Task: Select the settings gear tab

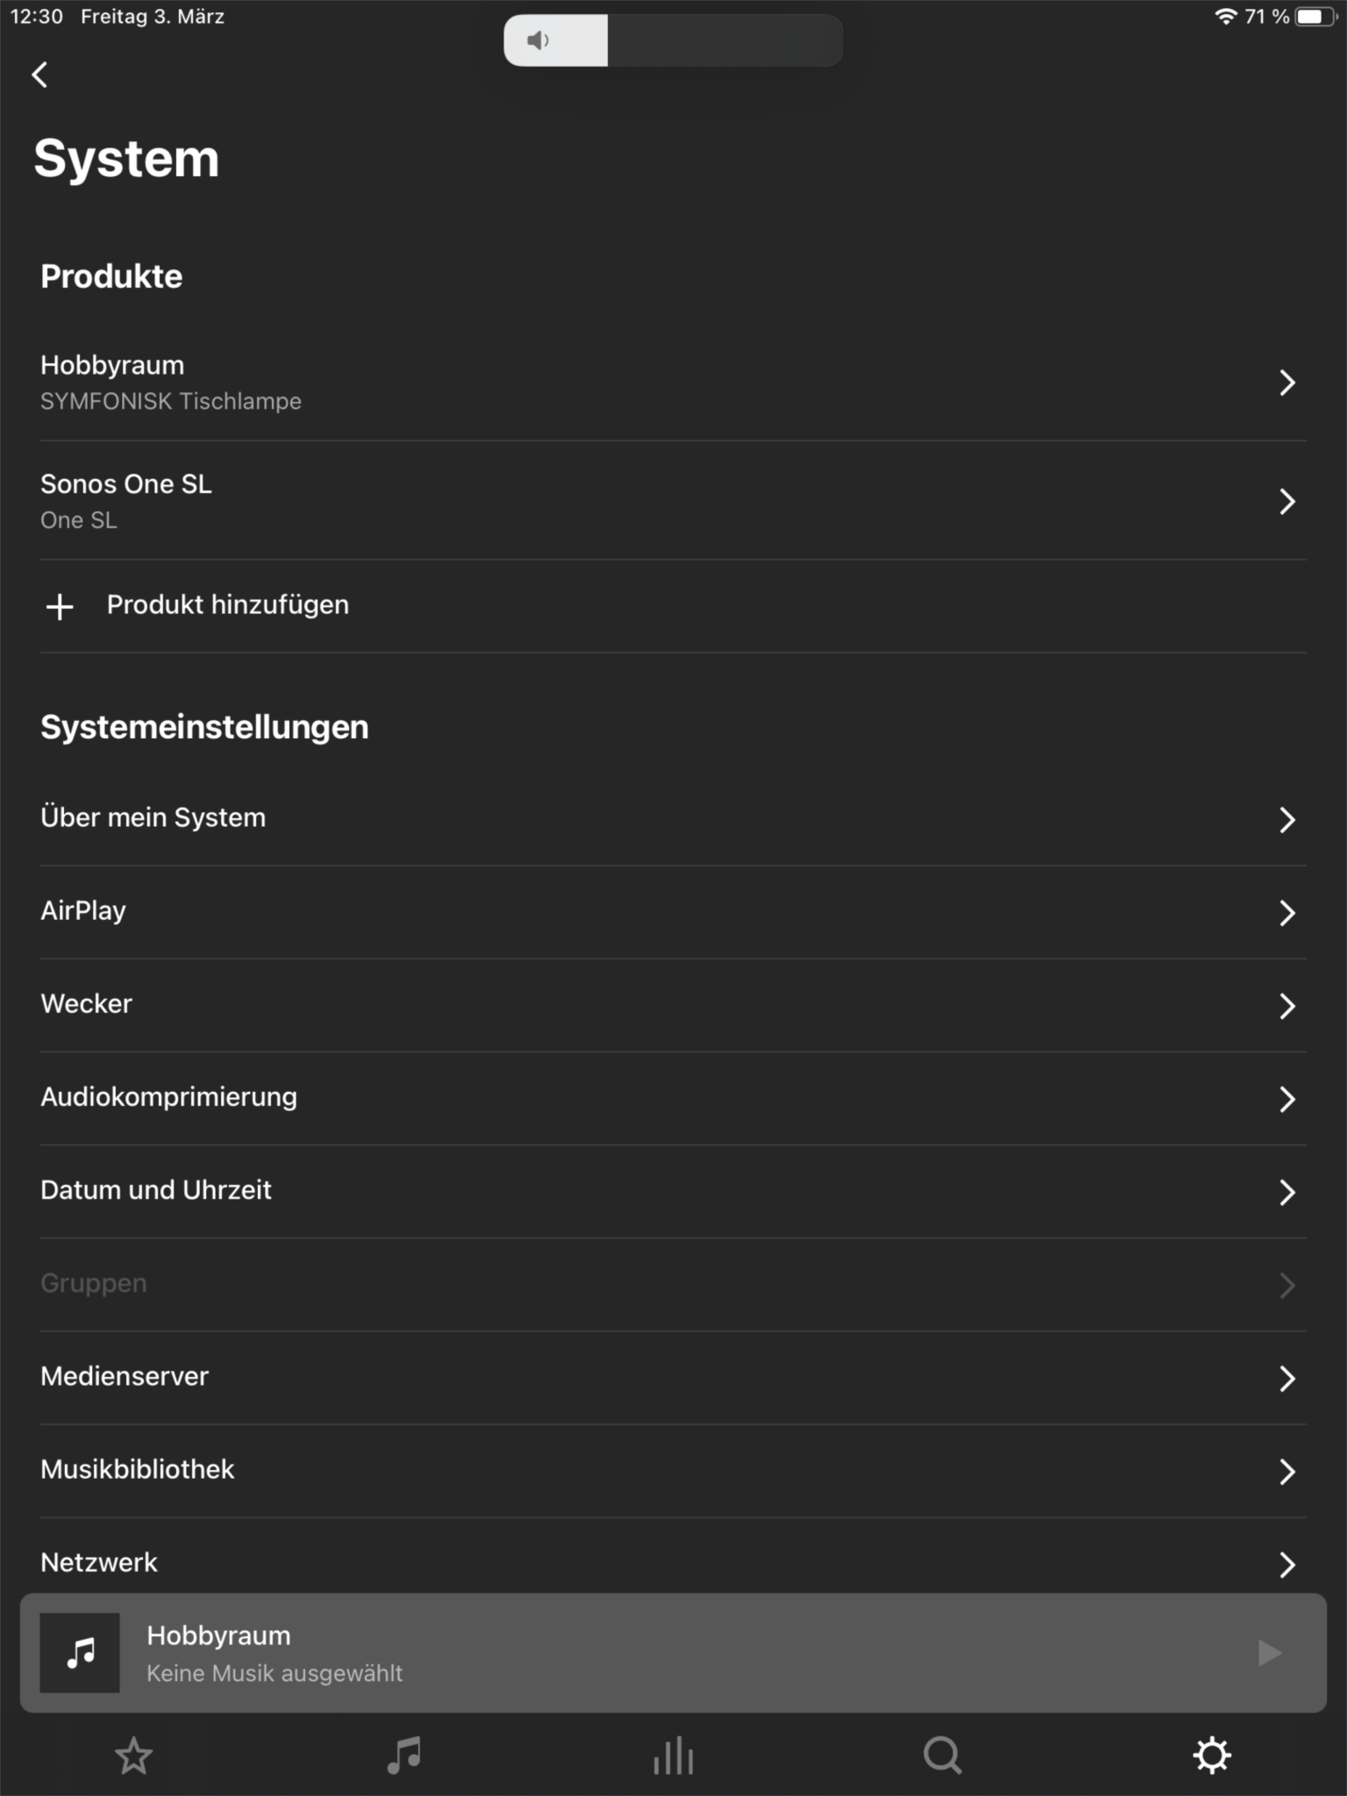Action: click(x=1212, y=1756)
